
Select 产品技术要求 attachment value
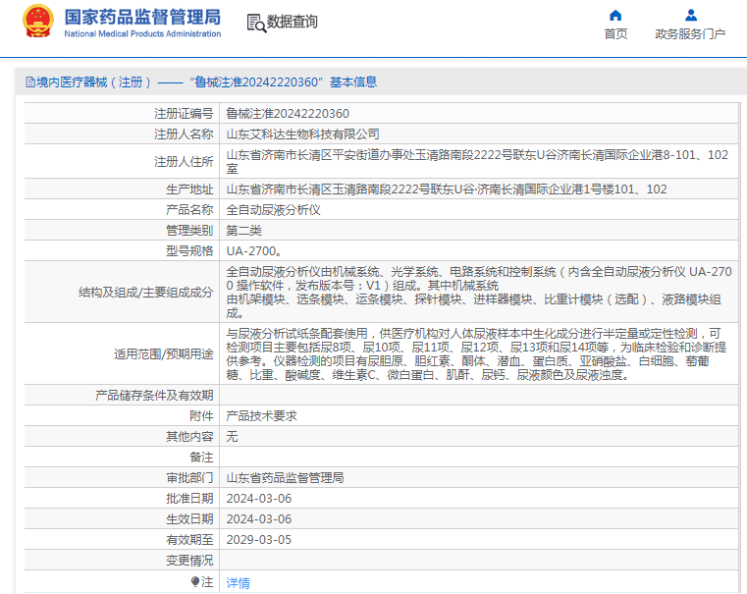pyautogui.click(x=261, y=416)
